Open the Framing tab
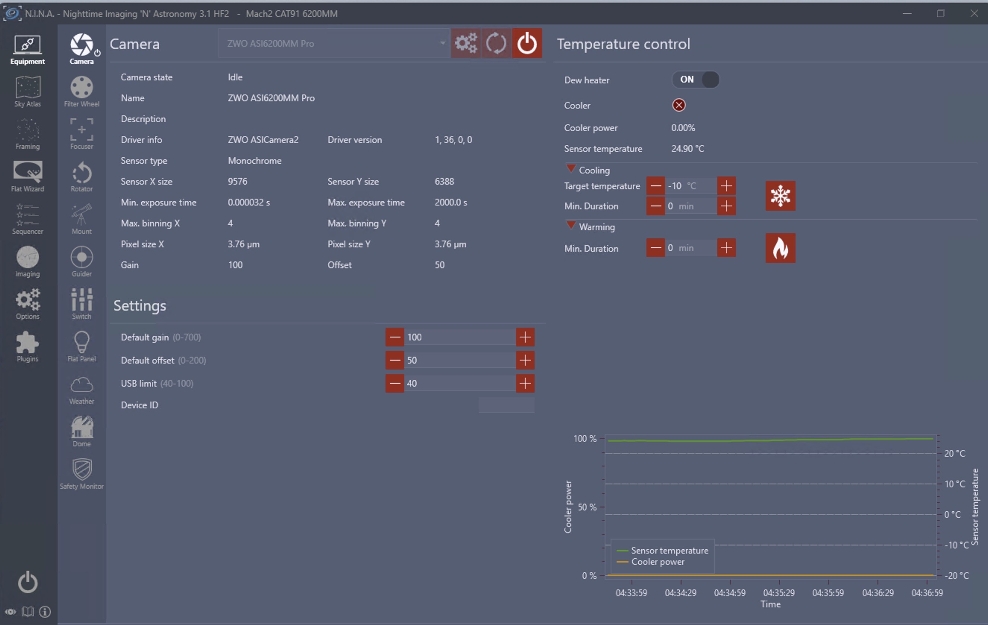 pyautogui.click(x=28, y=134)
